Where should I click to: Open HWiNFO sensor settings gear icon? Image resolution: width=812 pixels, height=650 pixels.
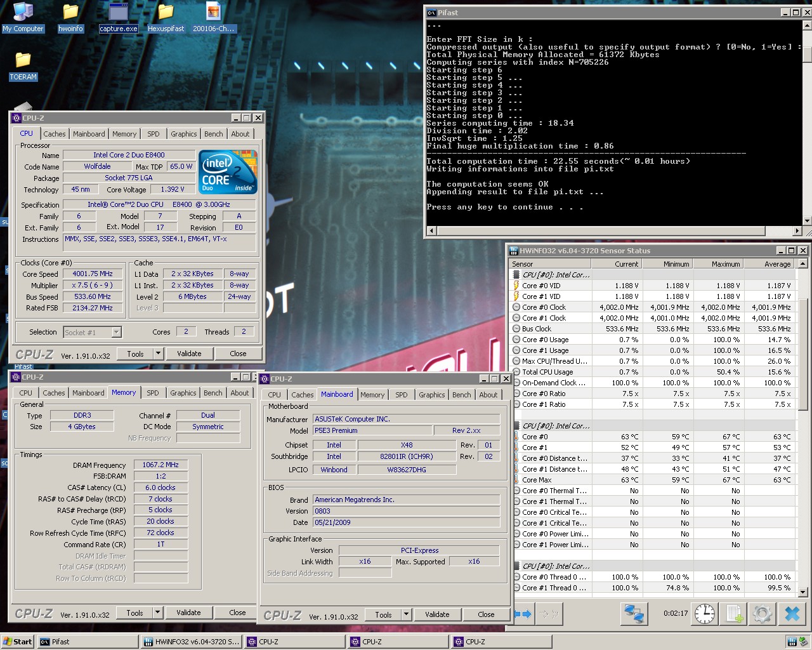tap(763, 613)
